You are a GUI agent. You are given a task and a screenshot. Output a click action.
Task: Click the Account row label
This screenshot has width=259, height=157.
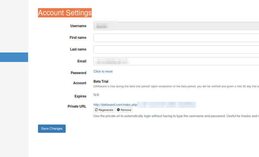tap(79, 83)
